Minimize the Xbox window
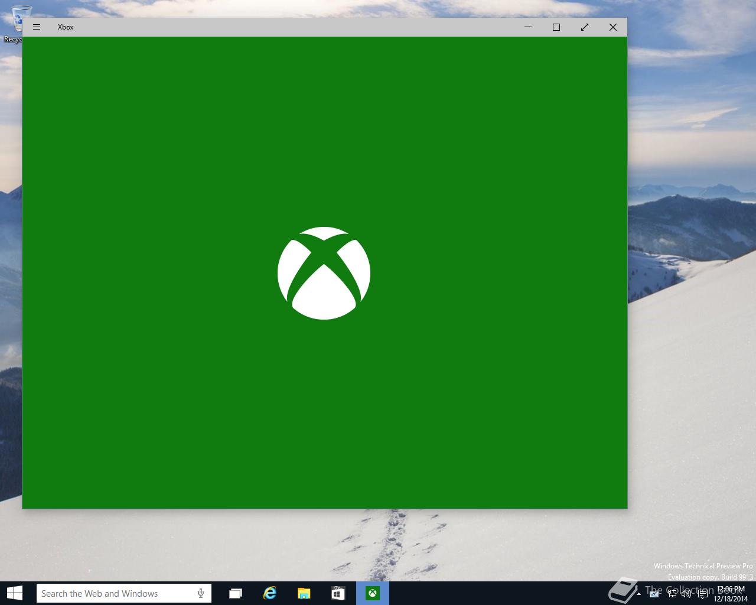This screenshot has width=756, height=605. tap(528, 27)
